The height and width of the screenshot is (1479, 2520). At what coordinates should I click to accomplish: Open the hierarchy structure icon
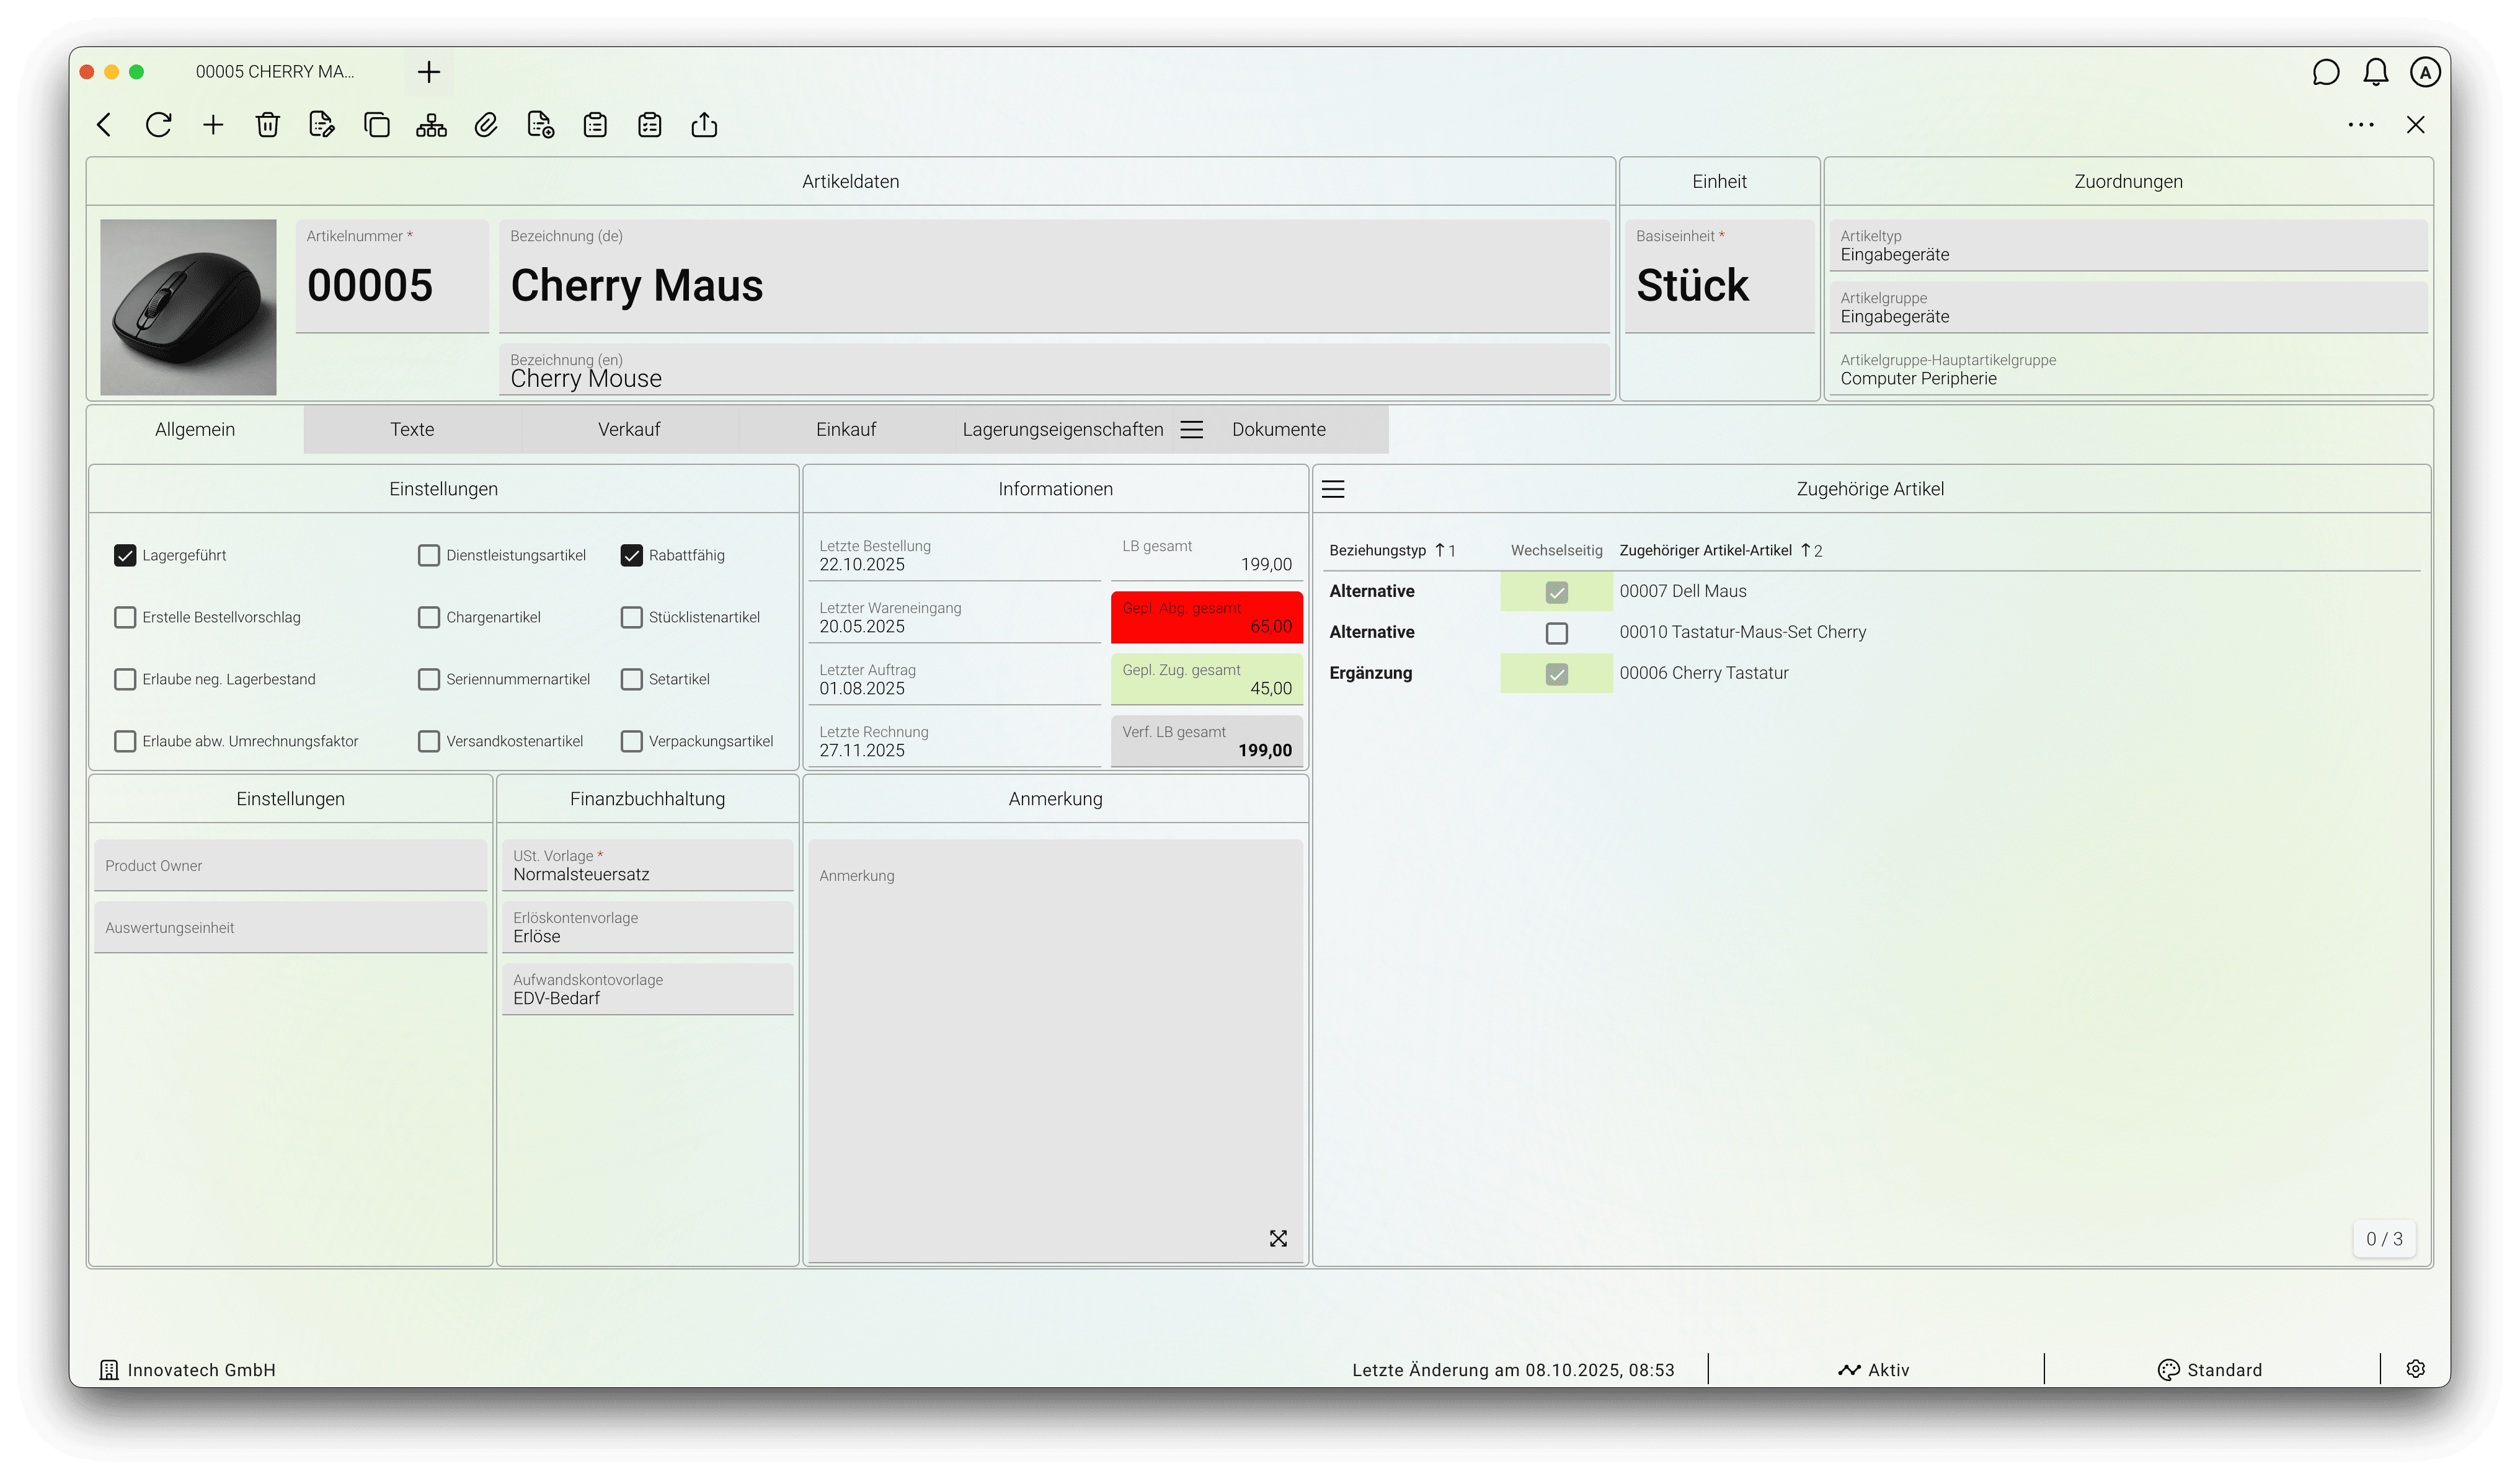point(431,125)
